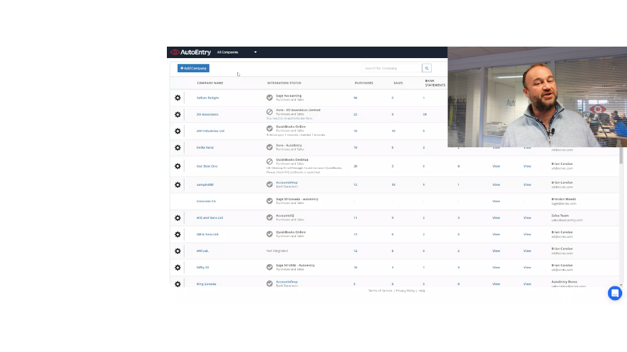Image resolution: width=627 pixels, height=352 pixels.
Task: Click the only View link in Concrete CA row
Action: 496,201
